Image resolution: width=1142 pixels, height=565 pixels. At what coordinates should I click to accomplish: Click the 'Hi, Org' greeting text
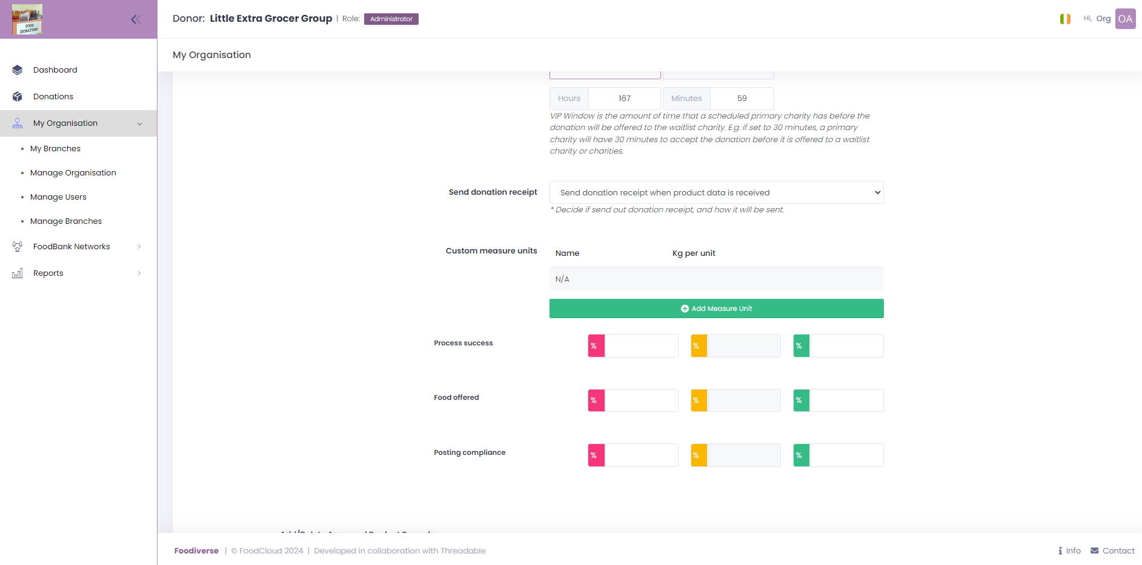coord(1097,19)
